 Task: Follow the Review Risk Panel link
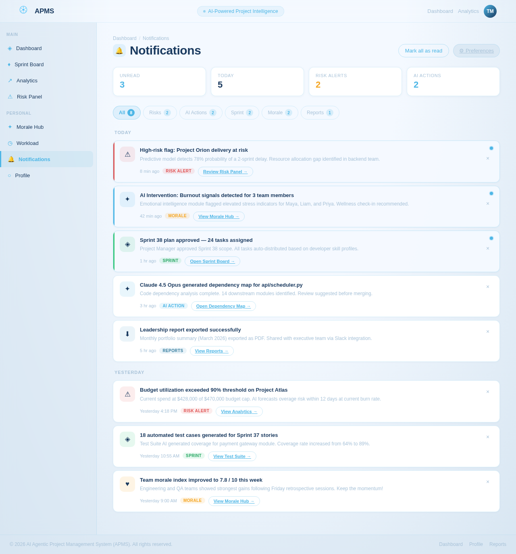pyautogui.click(x=225, y=172)
